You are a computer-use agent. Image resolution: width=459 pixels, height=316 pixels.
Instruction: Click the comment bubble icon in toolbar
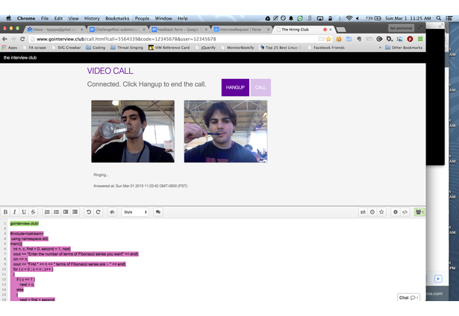(x=158, y=212)
